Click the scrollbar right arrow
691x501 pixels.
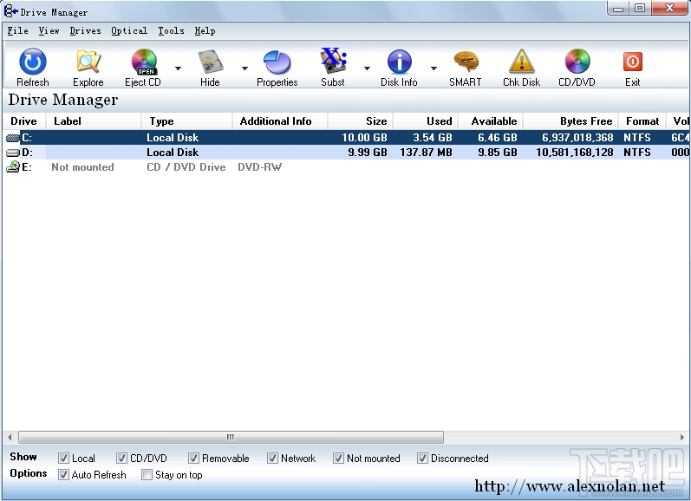[682, 437]
